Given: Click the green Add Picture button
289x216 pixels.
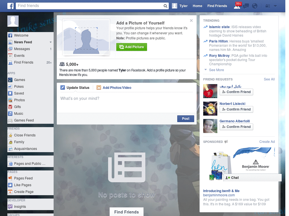Looking at the screenshot, I should pos(132,47).
